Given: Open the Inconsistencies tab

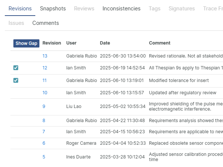Looking at the screenshot, I should (x=121, y=9).
